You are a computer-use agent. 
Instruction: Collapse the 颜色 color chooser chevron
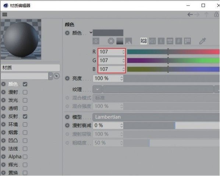tap(91, 32)
